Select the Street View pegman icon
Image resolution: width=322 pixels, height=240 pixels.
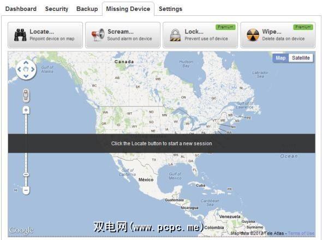coord(26,95)
